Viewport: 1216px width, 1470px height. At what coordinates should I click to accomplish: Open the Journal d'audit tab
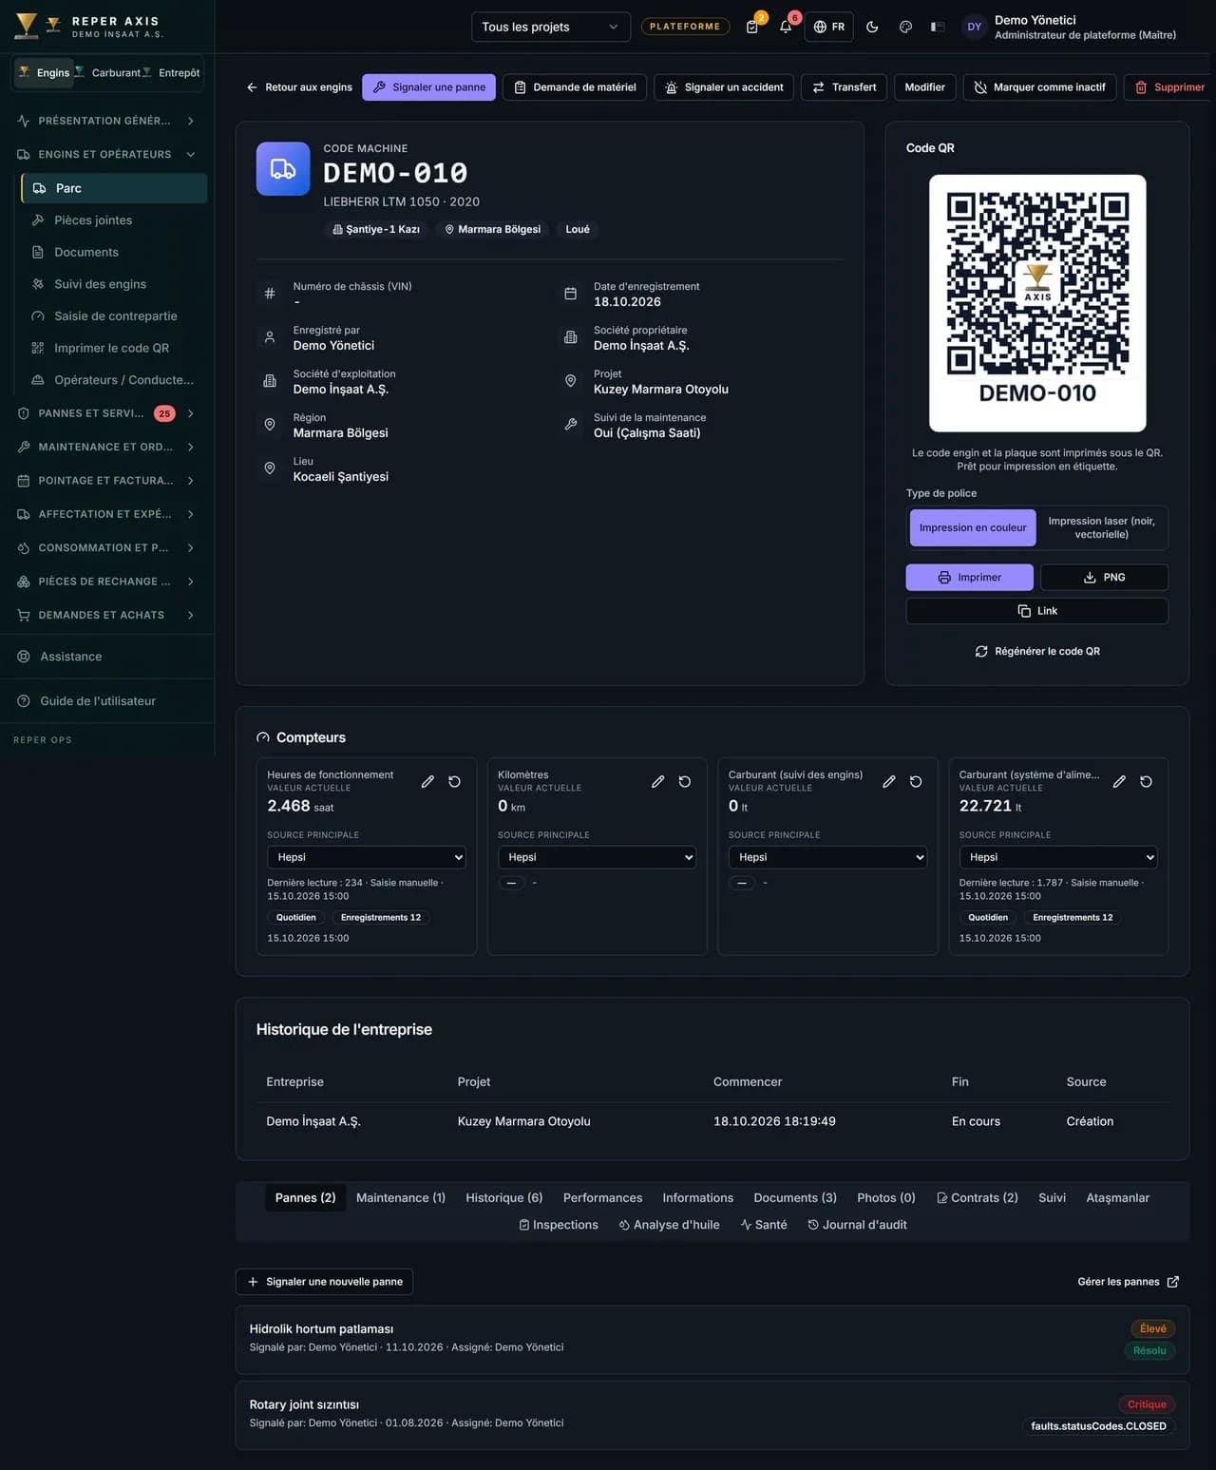[857, 1225]
